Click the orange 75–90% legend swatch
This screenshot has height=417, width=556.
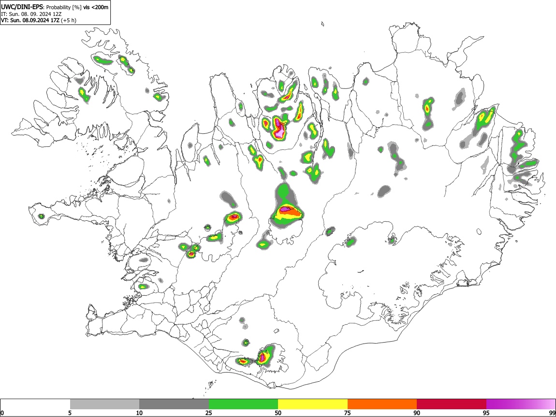pos(382,404)
